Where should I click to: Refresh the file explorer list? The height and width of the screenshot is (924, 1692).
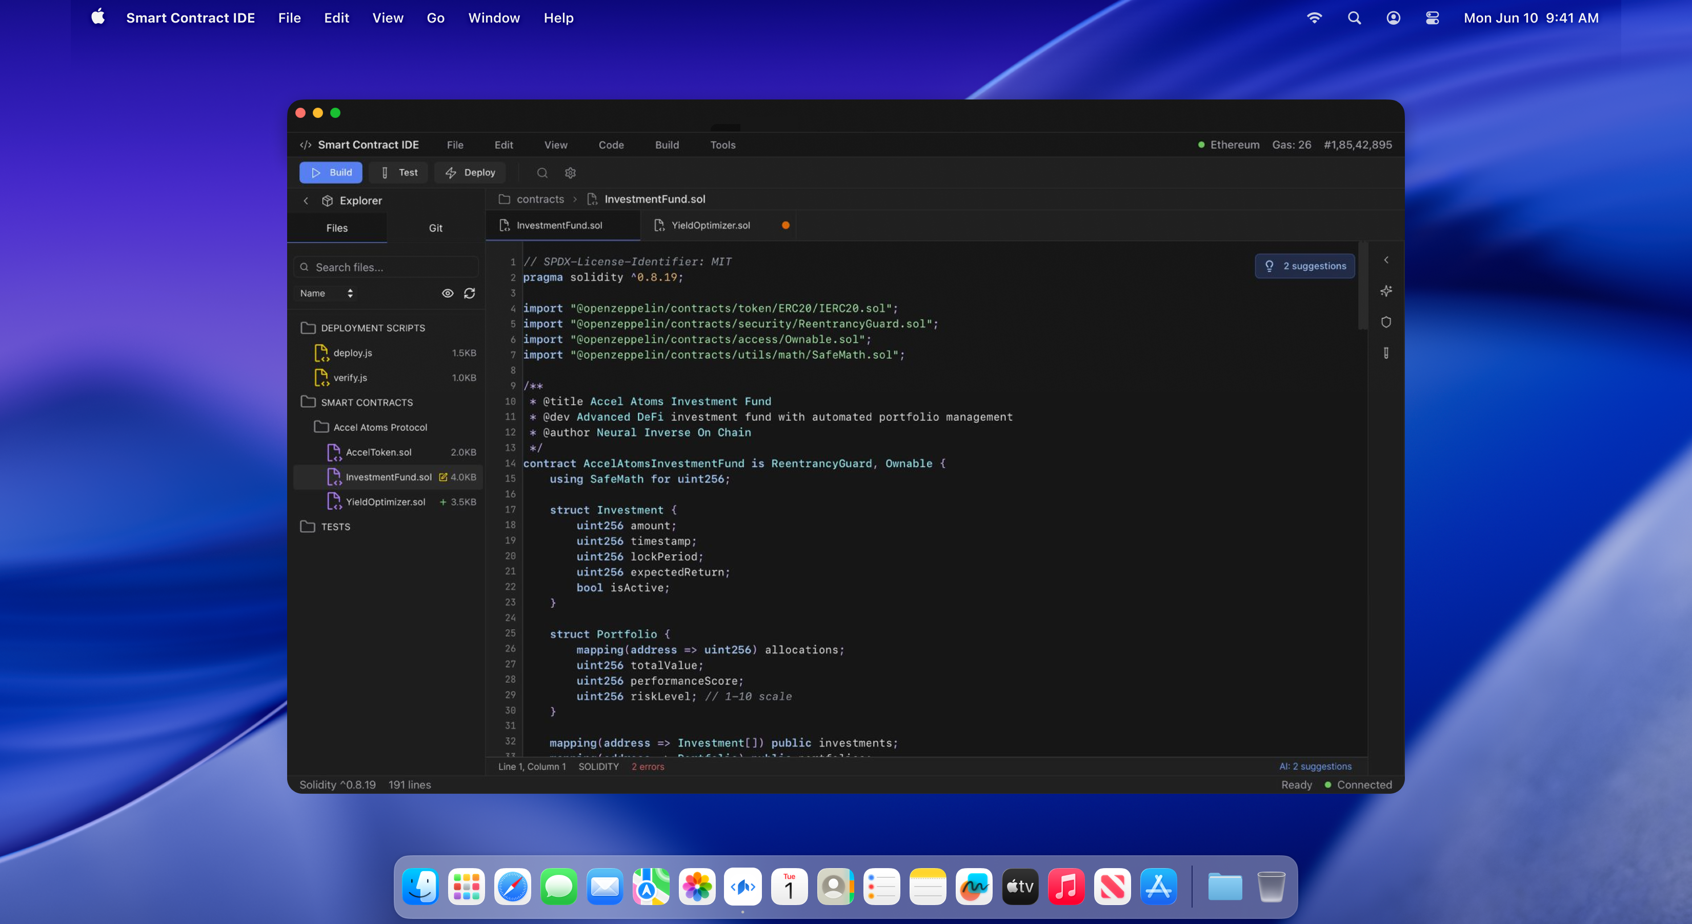tap(469, 293)
